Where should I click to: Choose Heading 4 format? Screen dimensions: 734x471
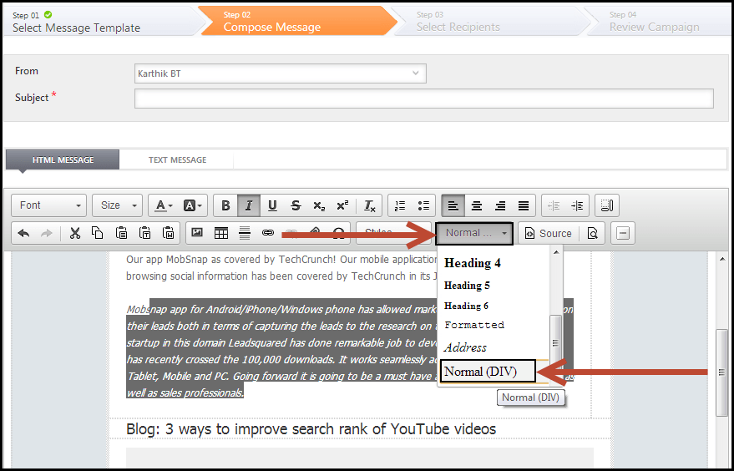(x=494, y=263)
